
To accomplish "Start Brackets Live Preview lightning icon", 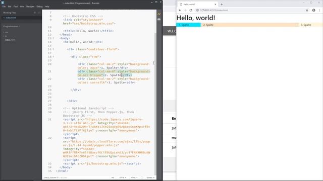I will [159, 14].
